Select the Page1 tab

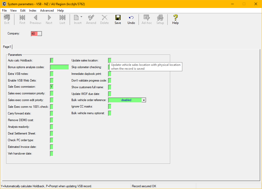[7, 47]
